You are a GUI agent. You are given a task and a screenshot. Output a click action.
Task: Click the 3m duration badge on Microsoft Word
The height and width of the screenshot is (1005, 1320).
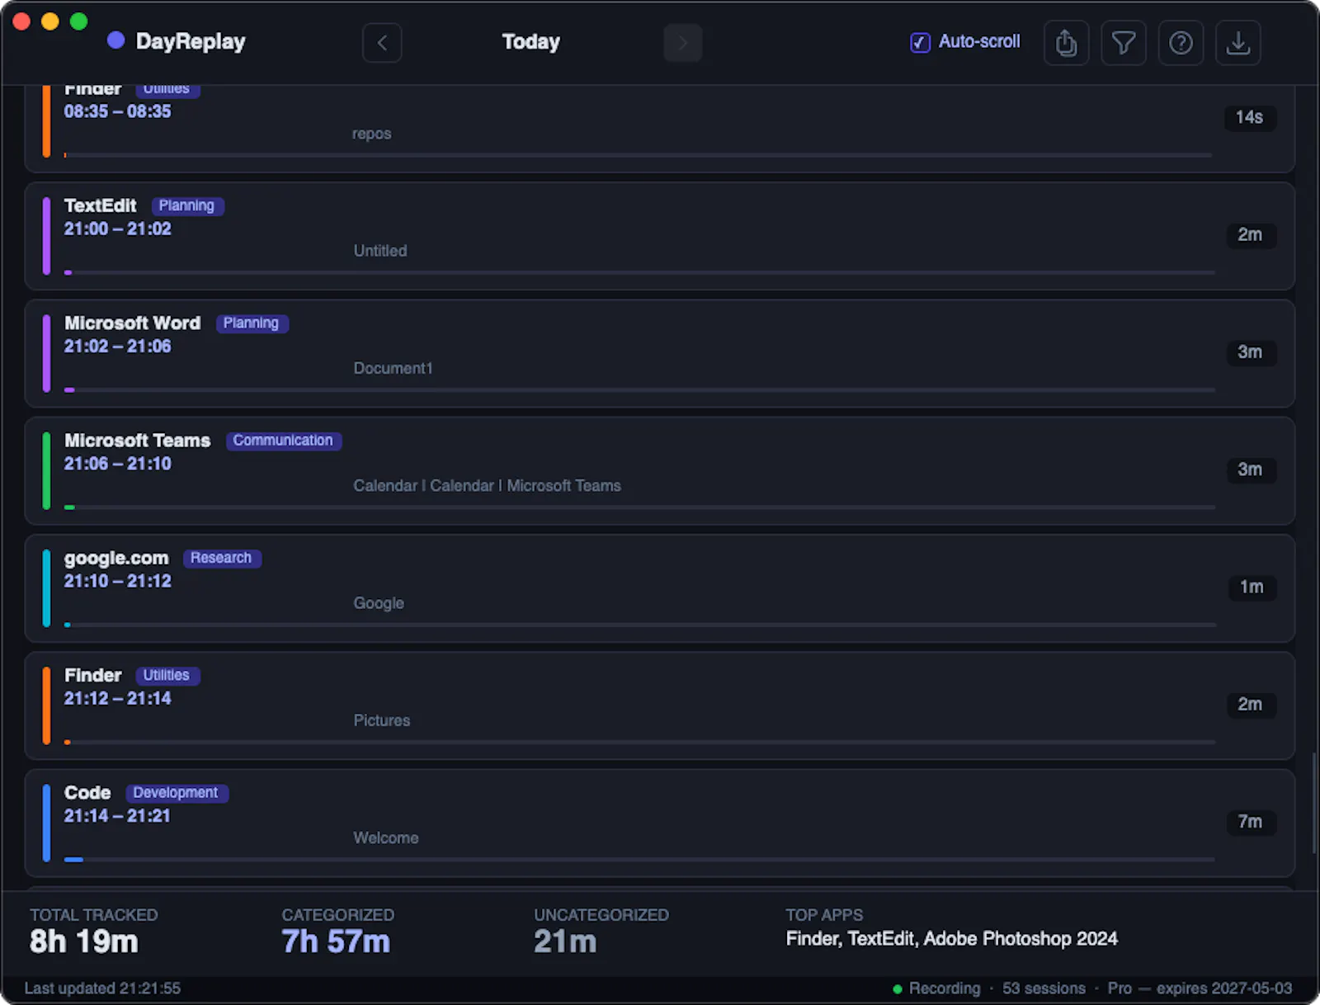(x=1250, y=352)
